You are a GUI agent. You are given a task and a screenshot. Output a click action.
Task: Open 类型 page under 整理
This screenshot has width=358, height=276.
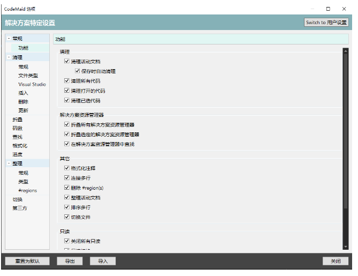pyautogui.click(x=24, y=182)
